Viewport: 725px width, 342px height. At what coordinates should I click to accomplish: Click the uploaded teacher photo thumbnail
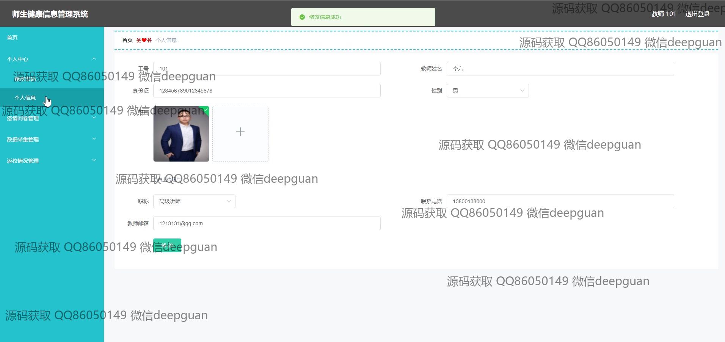pos(181,134)
